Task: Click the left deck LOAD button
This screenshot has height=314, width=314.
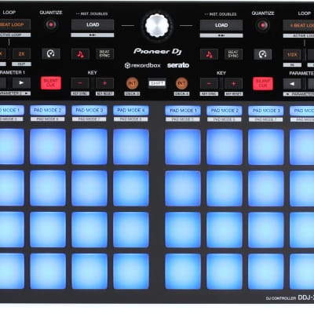Action: point(93,25)
